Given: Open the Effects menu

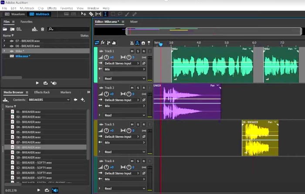Looking at the screenshot, I should [52, 8].
